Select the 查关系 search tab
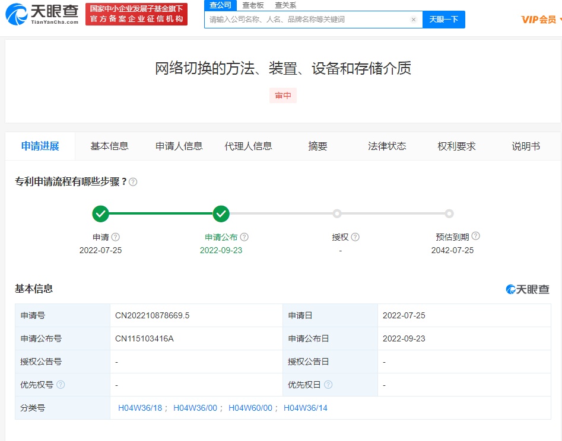 285,5
